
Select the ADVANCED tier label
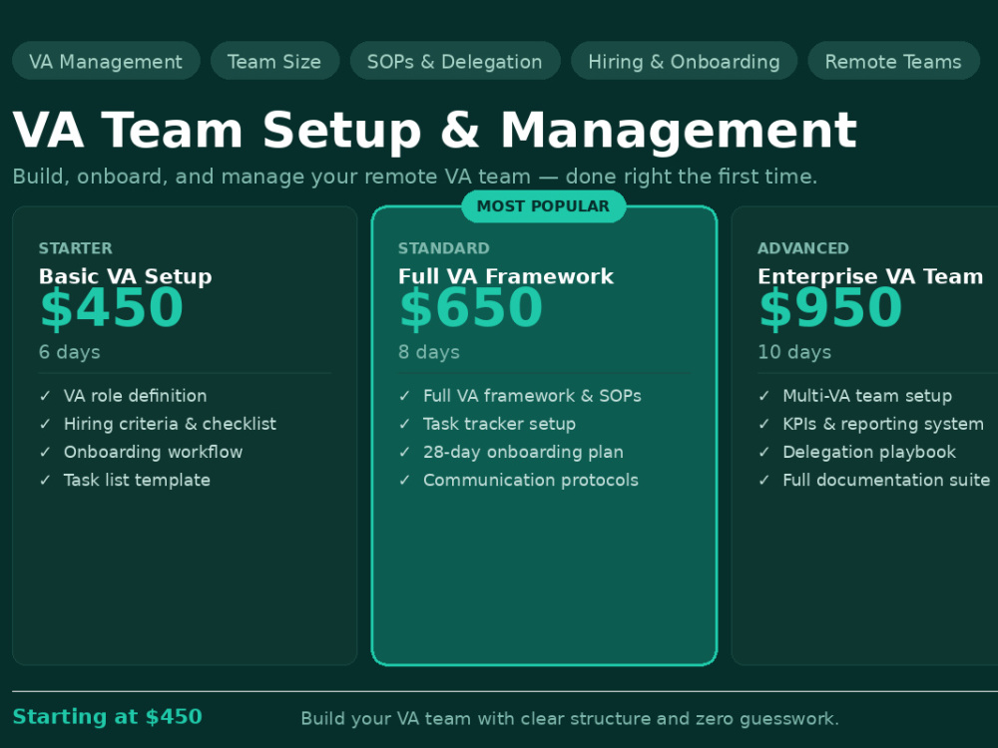pos(803,248)
